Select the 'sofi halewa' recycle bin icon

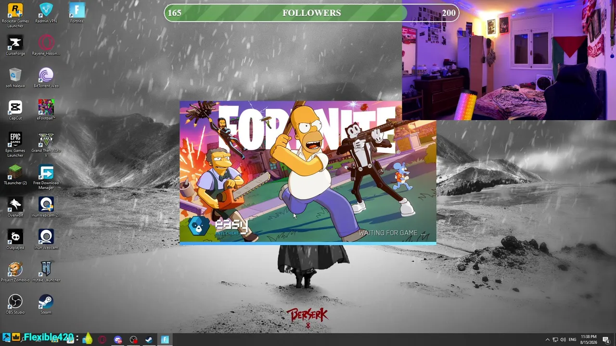(x=15, y=78)
